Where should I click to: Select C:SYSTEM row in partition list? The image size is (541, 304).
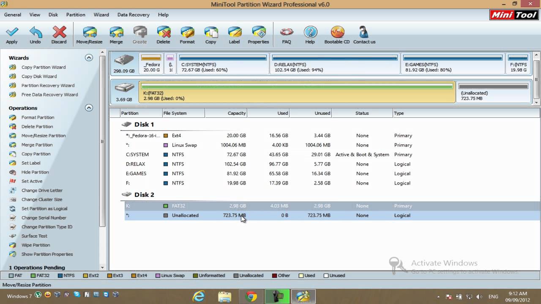pos(332,155)
